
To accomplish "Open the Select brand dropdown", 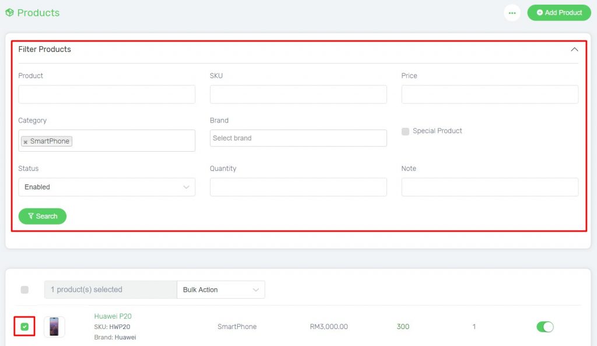I will (298, 138).
